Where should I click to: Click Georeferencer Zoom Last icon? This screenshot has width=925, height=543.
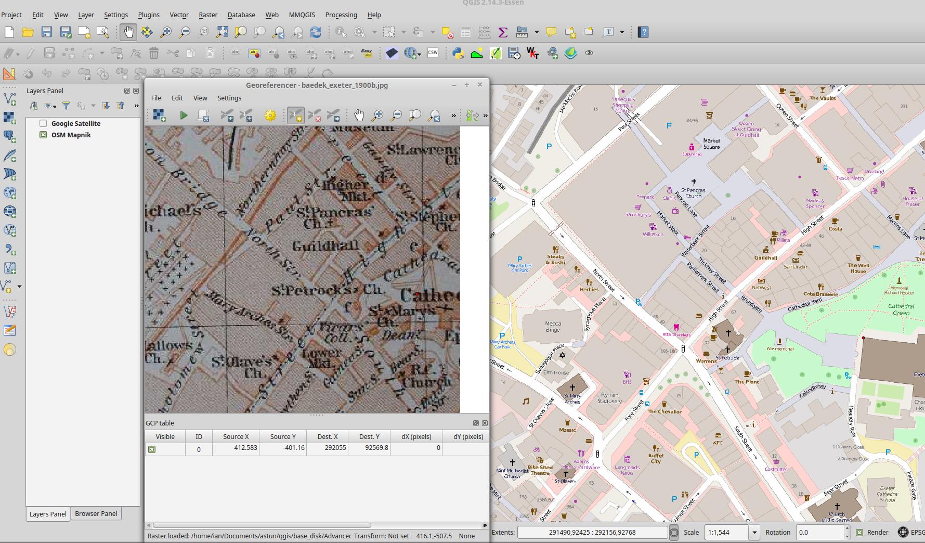pos(434,115)
